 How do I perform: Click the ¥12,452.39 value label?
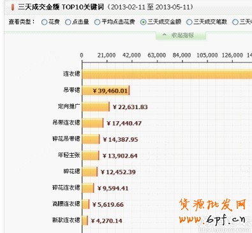coord(118,172)
